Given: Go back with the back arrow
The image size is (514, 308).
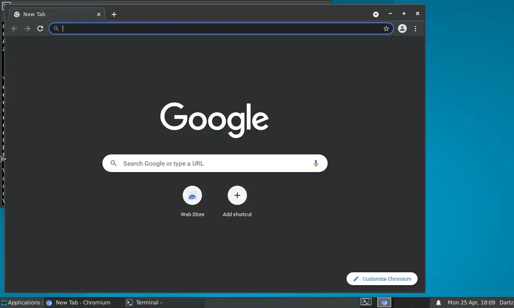Looking at the screenshot, I should 14,28.
